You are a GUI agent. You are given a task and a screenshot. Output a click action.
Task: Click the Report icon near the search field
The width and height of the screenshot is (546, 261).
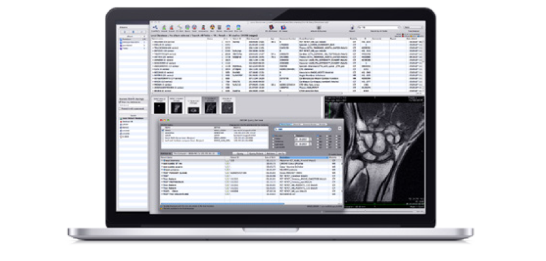coord(352,27)
